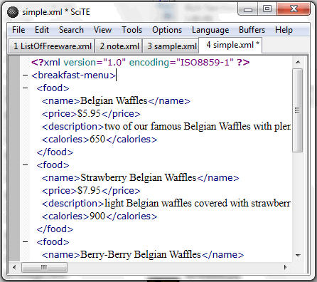This screenshot has height=282, width=317.
Task: Click the price line '$7.95'
Action: [91, 191]
